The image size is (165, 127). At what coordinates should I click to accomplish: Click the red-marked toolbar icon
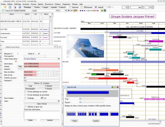(15, 7)
